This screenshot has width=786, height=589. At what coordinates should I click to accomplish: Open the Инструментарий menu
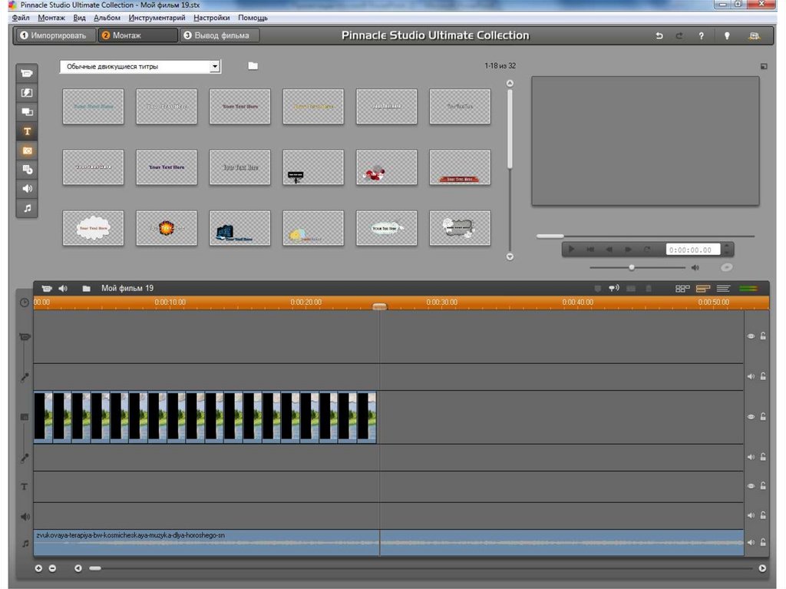tap(157, 18)
